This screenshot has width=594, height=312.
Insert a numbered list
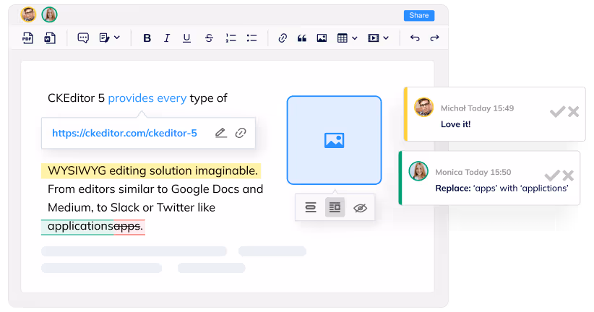click(231, 38)
